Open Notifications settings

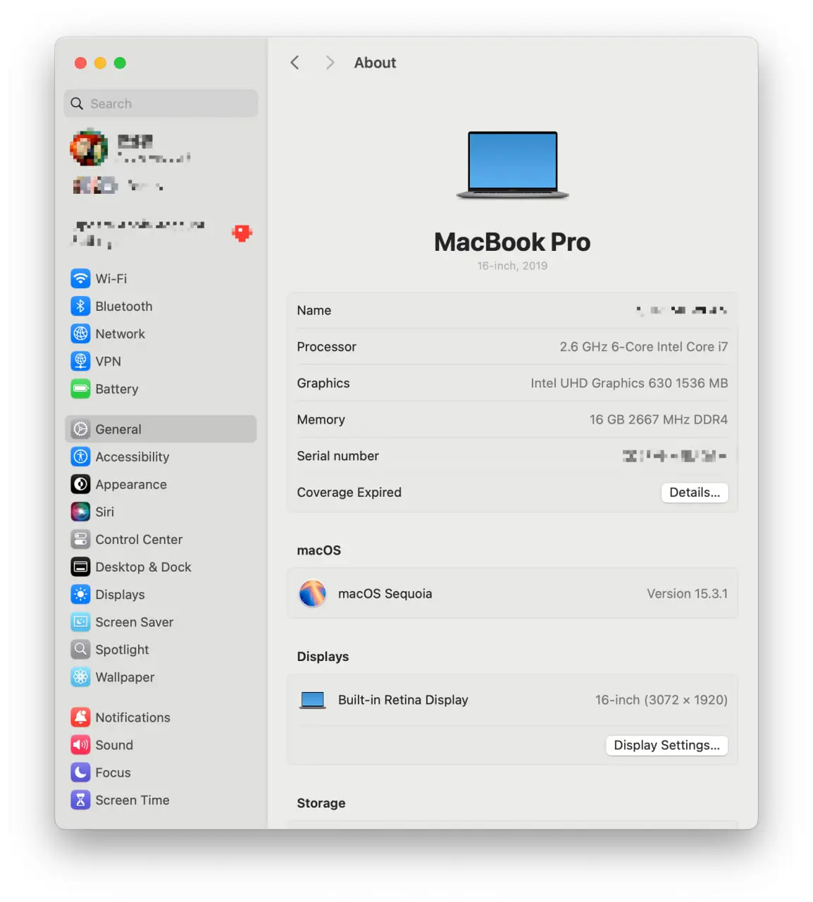click(132, 717)
